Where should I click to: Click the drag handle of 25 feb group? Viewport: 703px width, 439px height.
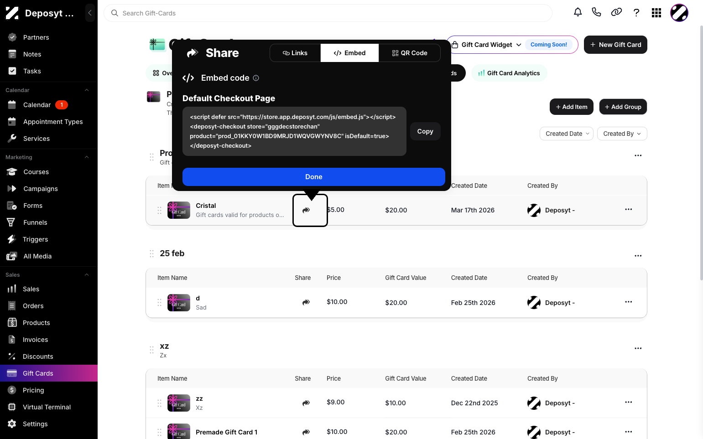click(x=151, y=253)
